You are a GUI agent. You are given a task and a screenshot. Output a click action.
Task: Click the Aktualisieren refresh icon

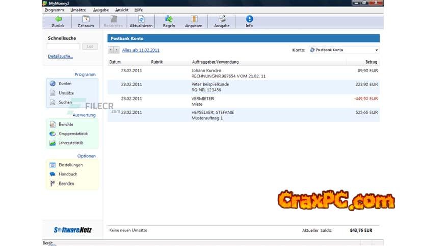[x=141, y=19]
